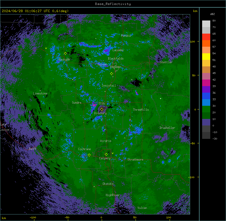
Task: Pick the dark green 10–20 dBZ legend swatch
Action: click(x=206, y=116)
